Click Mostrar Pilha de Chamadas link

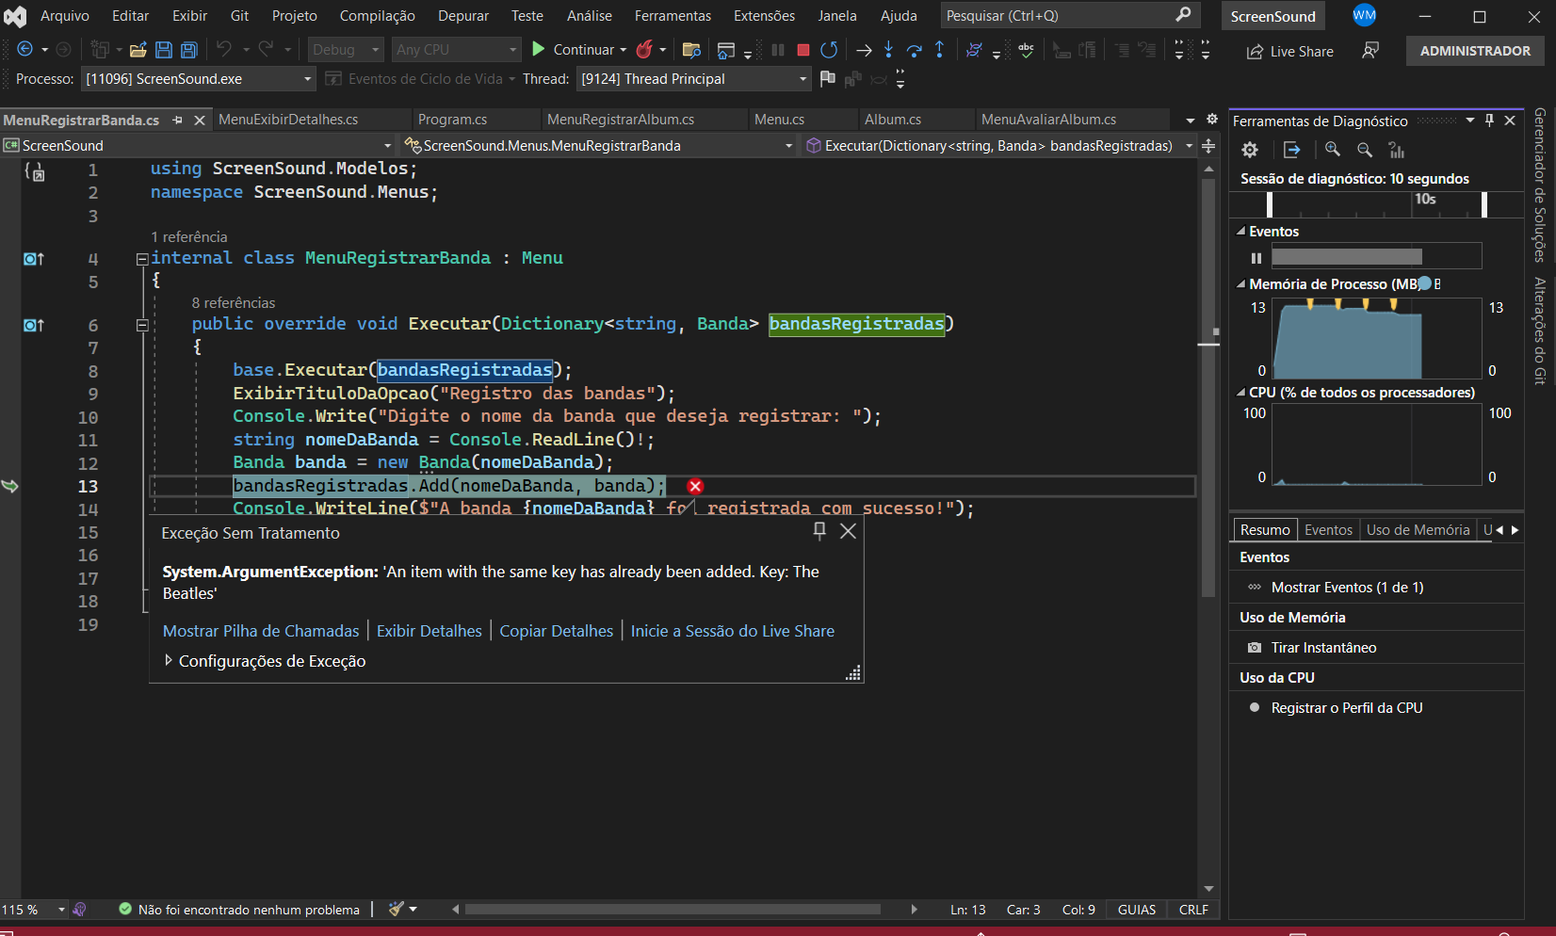(x=261, y=631)
